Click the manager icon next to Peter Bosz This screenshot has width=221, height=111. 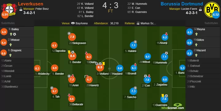pos(21,9)
